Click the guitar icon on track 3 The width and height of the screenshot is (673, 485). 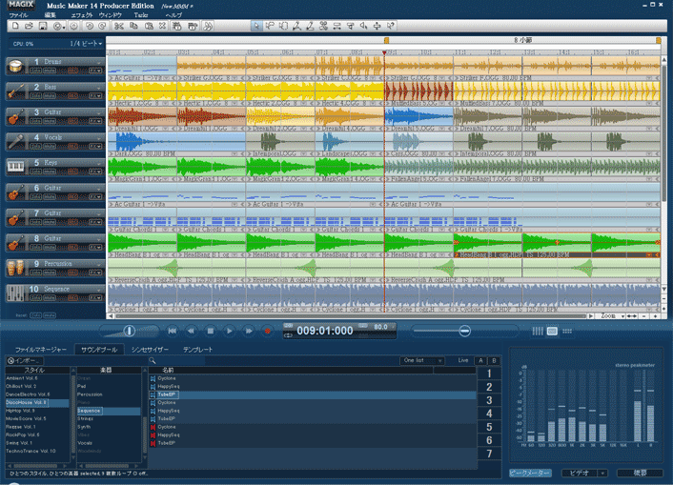[x=15, y=116]
